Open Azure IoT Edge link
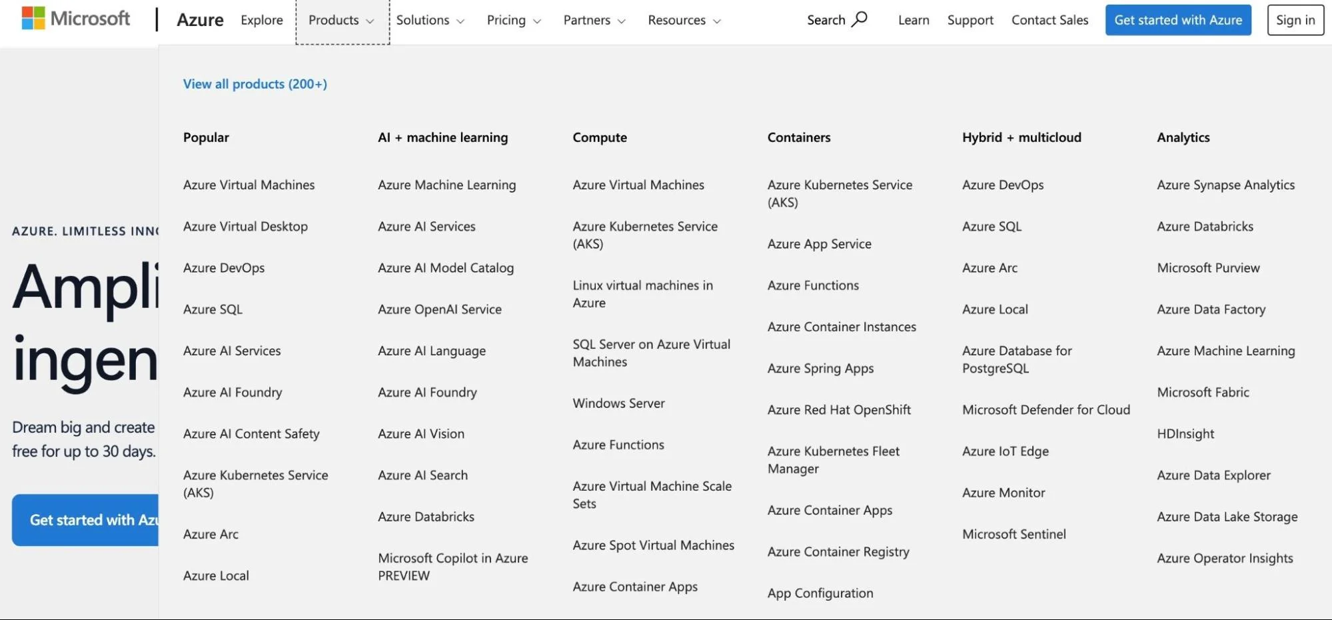This screenshot has width=1332, height=620. 1005,451
